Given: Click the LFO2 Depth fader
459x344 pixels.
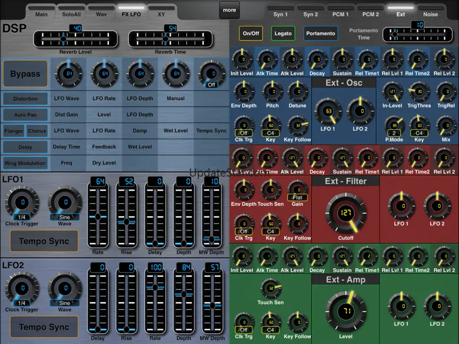Looking at the screenshot, I should 184,301.
